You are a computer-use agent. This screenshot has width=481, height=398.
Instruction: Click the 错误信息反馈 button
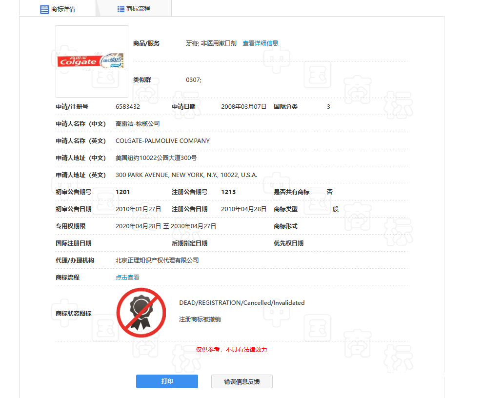pos(242,381)
